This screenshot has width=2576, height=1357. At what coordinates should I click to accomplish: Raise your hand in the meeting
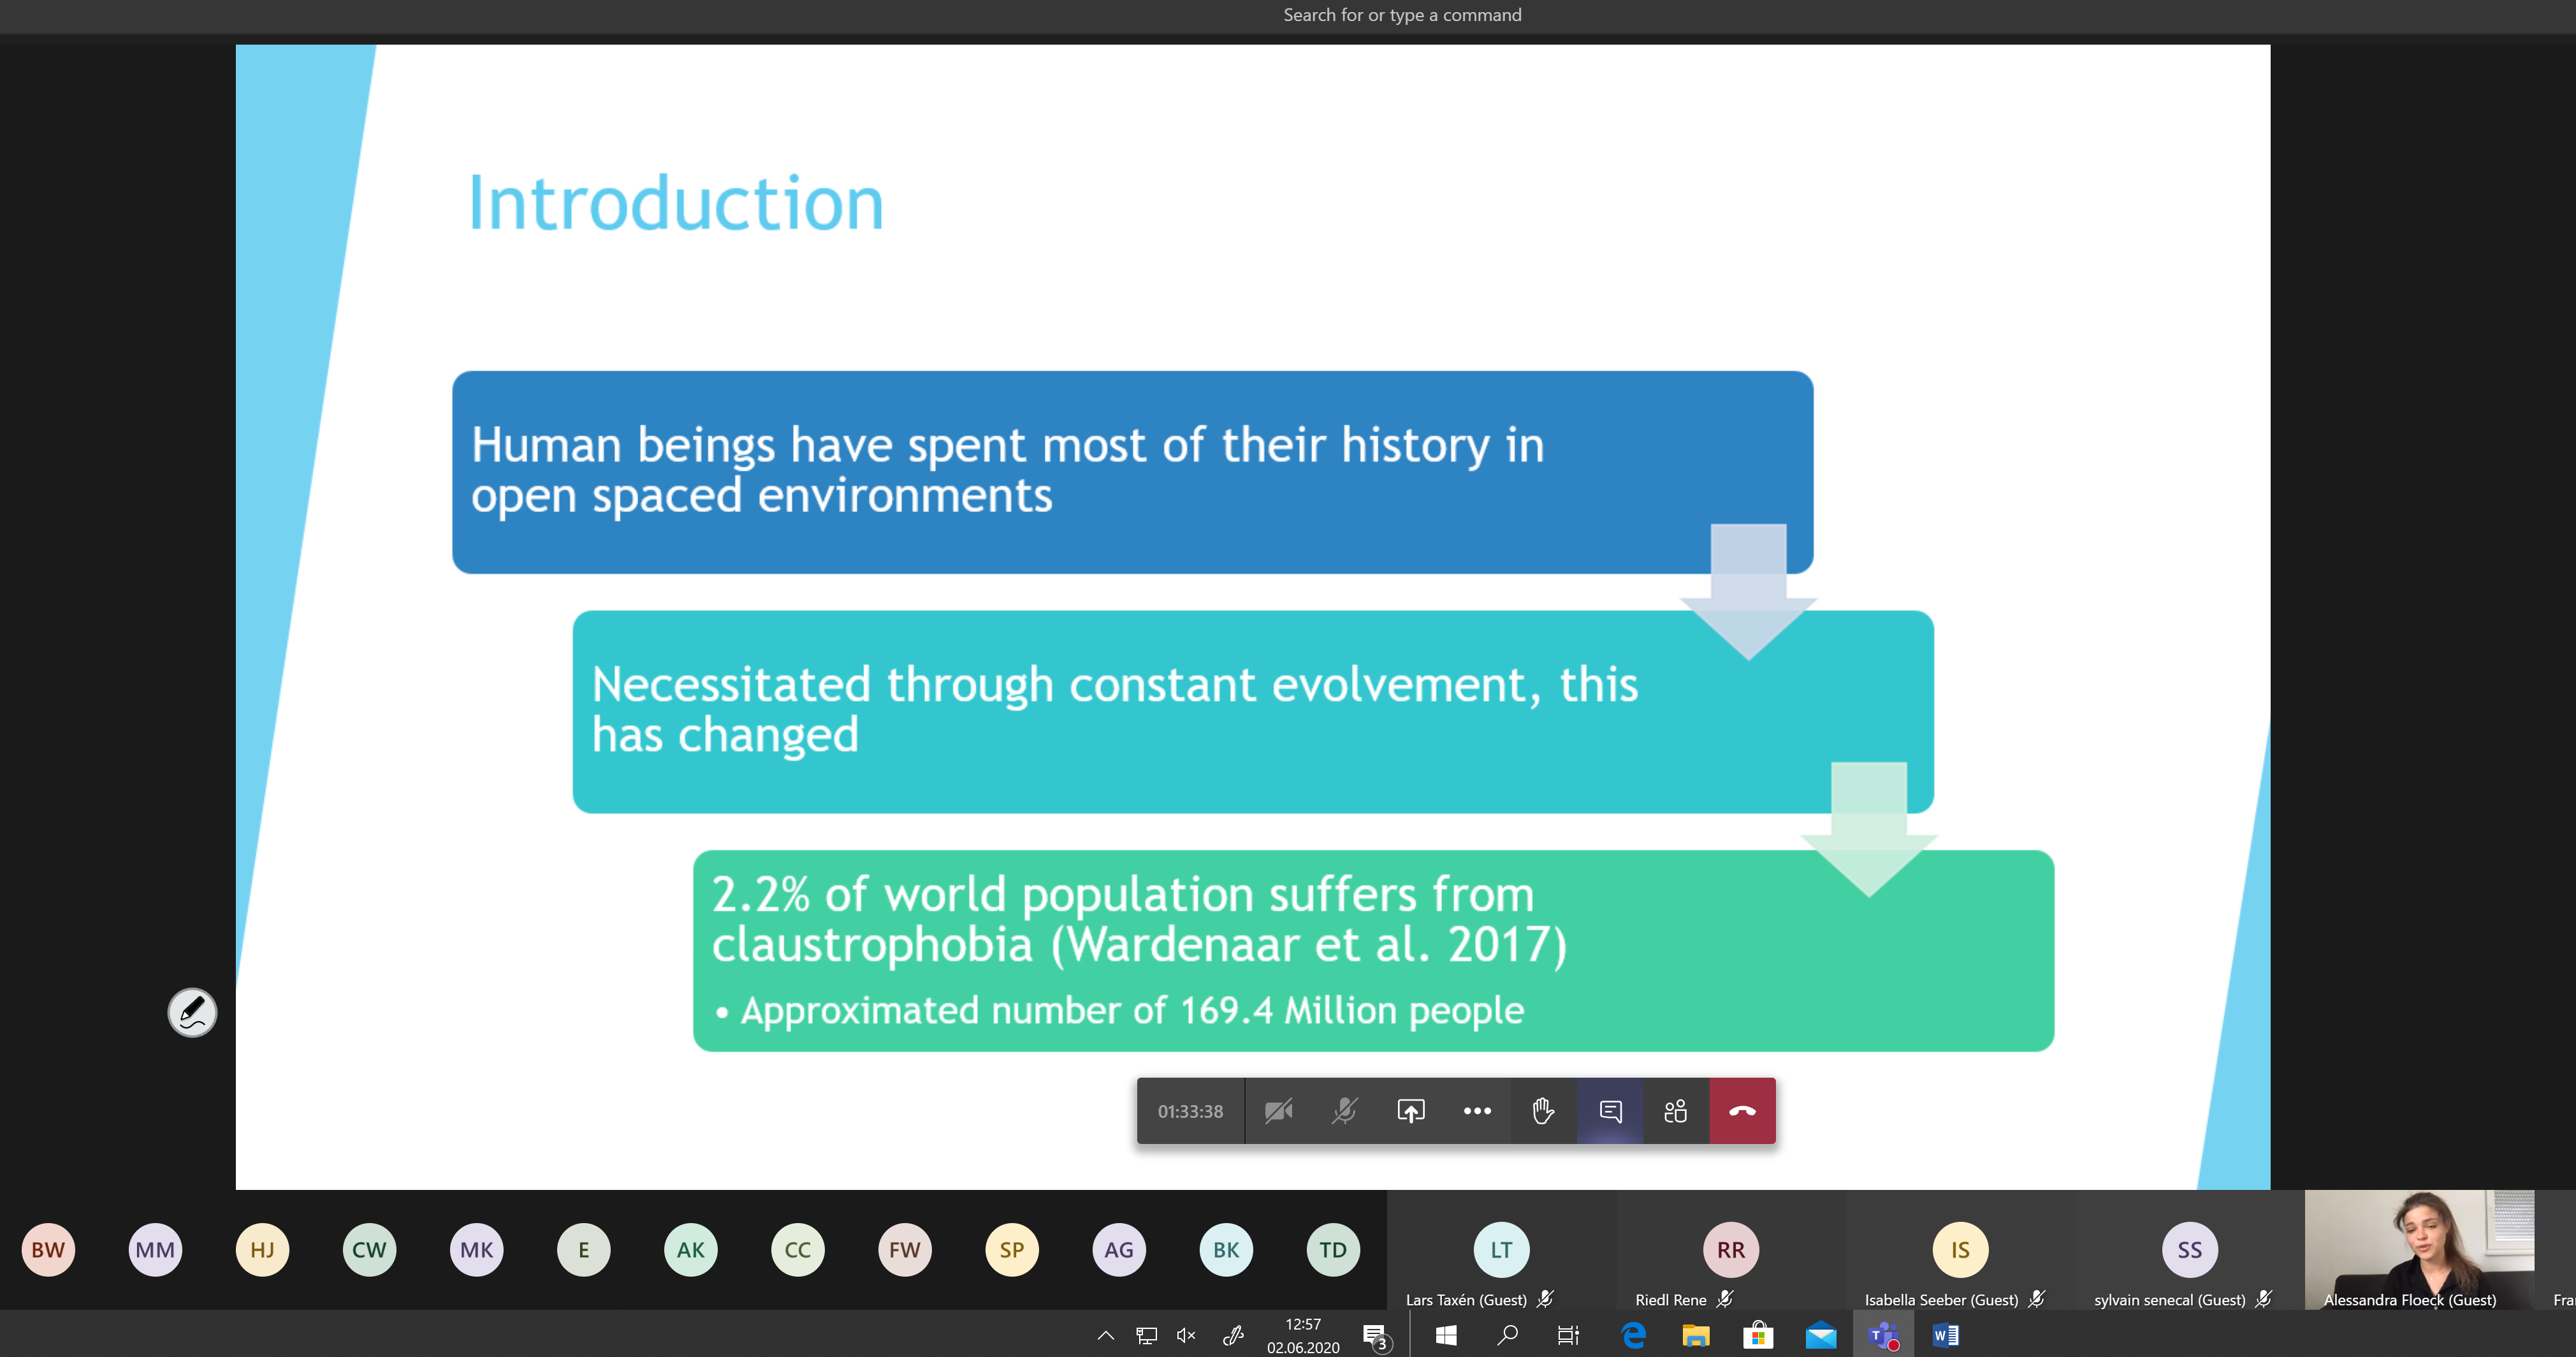point(1543,1111)
